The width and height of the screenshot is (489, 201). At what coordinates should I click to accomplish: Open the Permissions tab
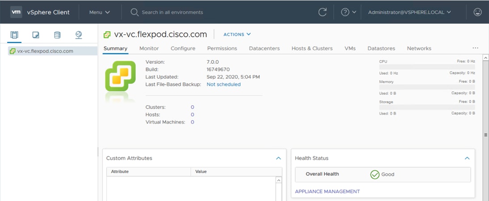[222, 49]
